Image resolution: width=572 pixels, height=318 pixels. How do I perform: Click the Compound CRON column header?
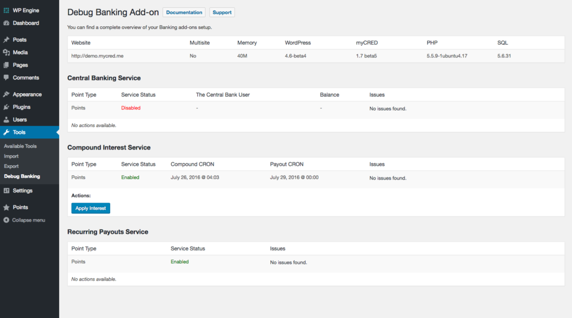tap(192, 164)
